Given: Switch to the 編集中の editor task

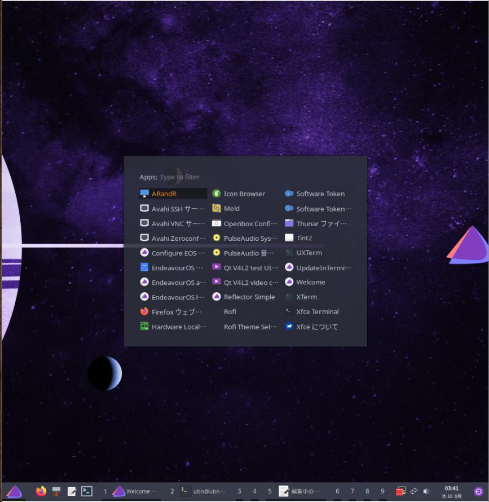Looking at the screenshot, I should [299, 491].
